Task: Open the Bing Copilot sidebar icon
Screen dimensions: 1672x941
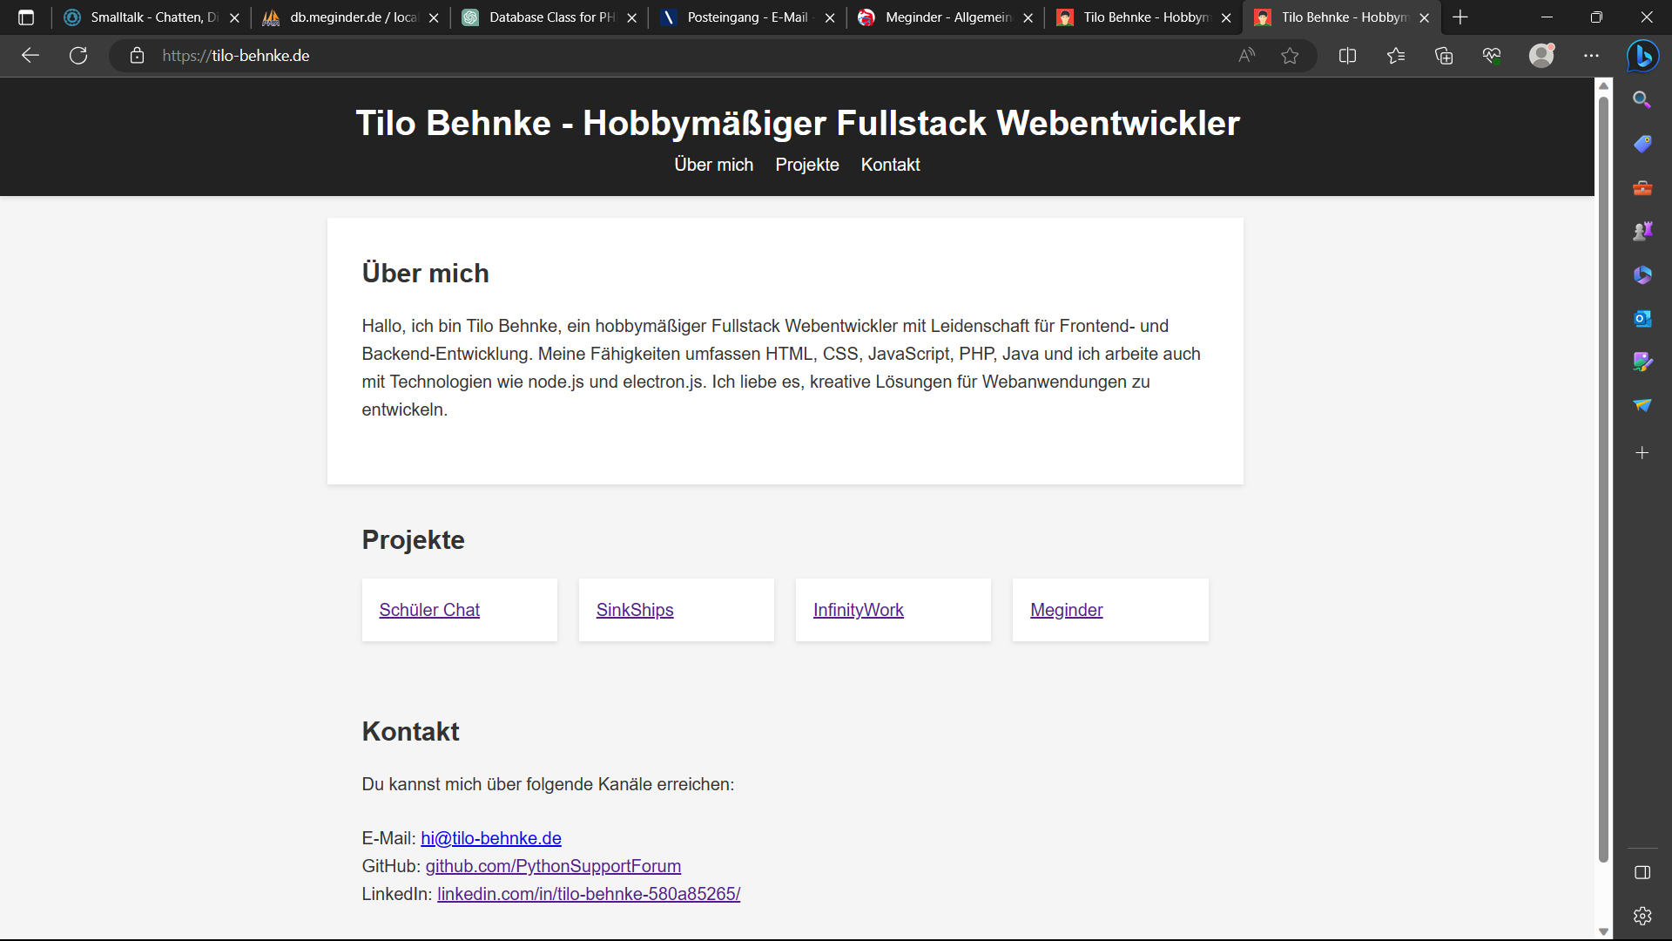Action: (1642, 56)
